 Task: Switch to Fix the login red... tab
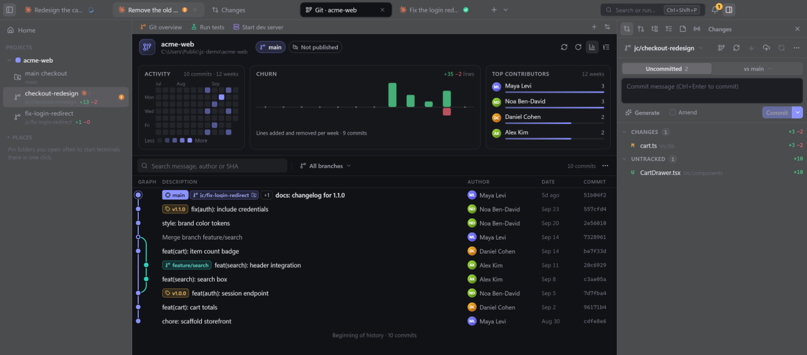tap(434, 10)
